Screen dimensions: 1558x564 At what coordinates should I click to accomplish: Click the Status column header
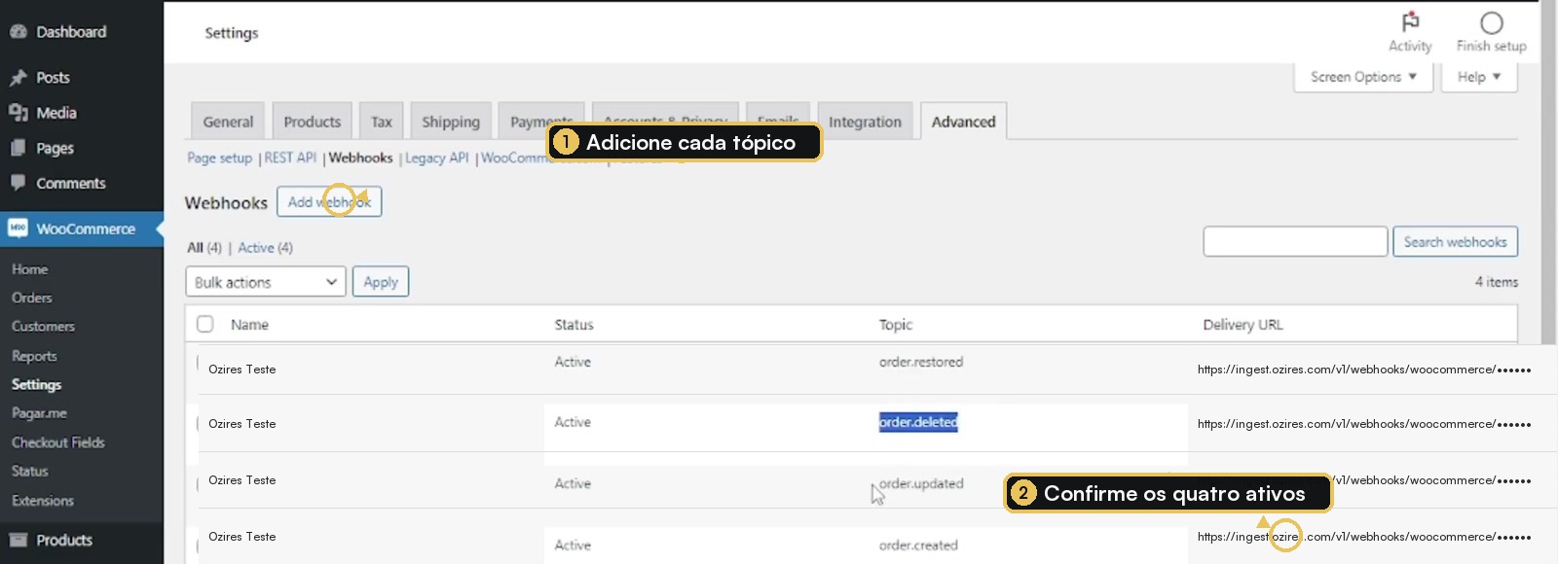tap(574, 325)
